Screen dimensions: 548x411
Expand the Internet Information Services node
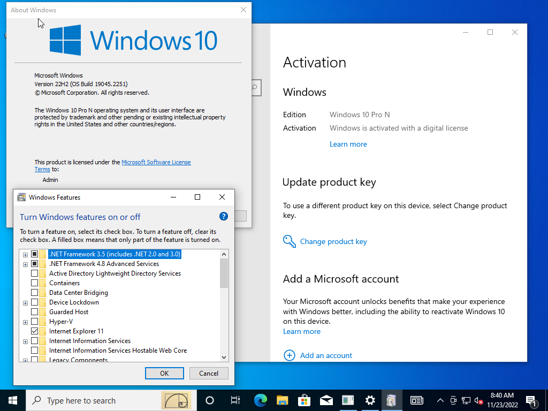pyautogui.click(x=25, y=341)
